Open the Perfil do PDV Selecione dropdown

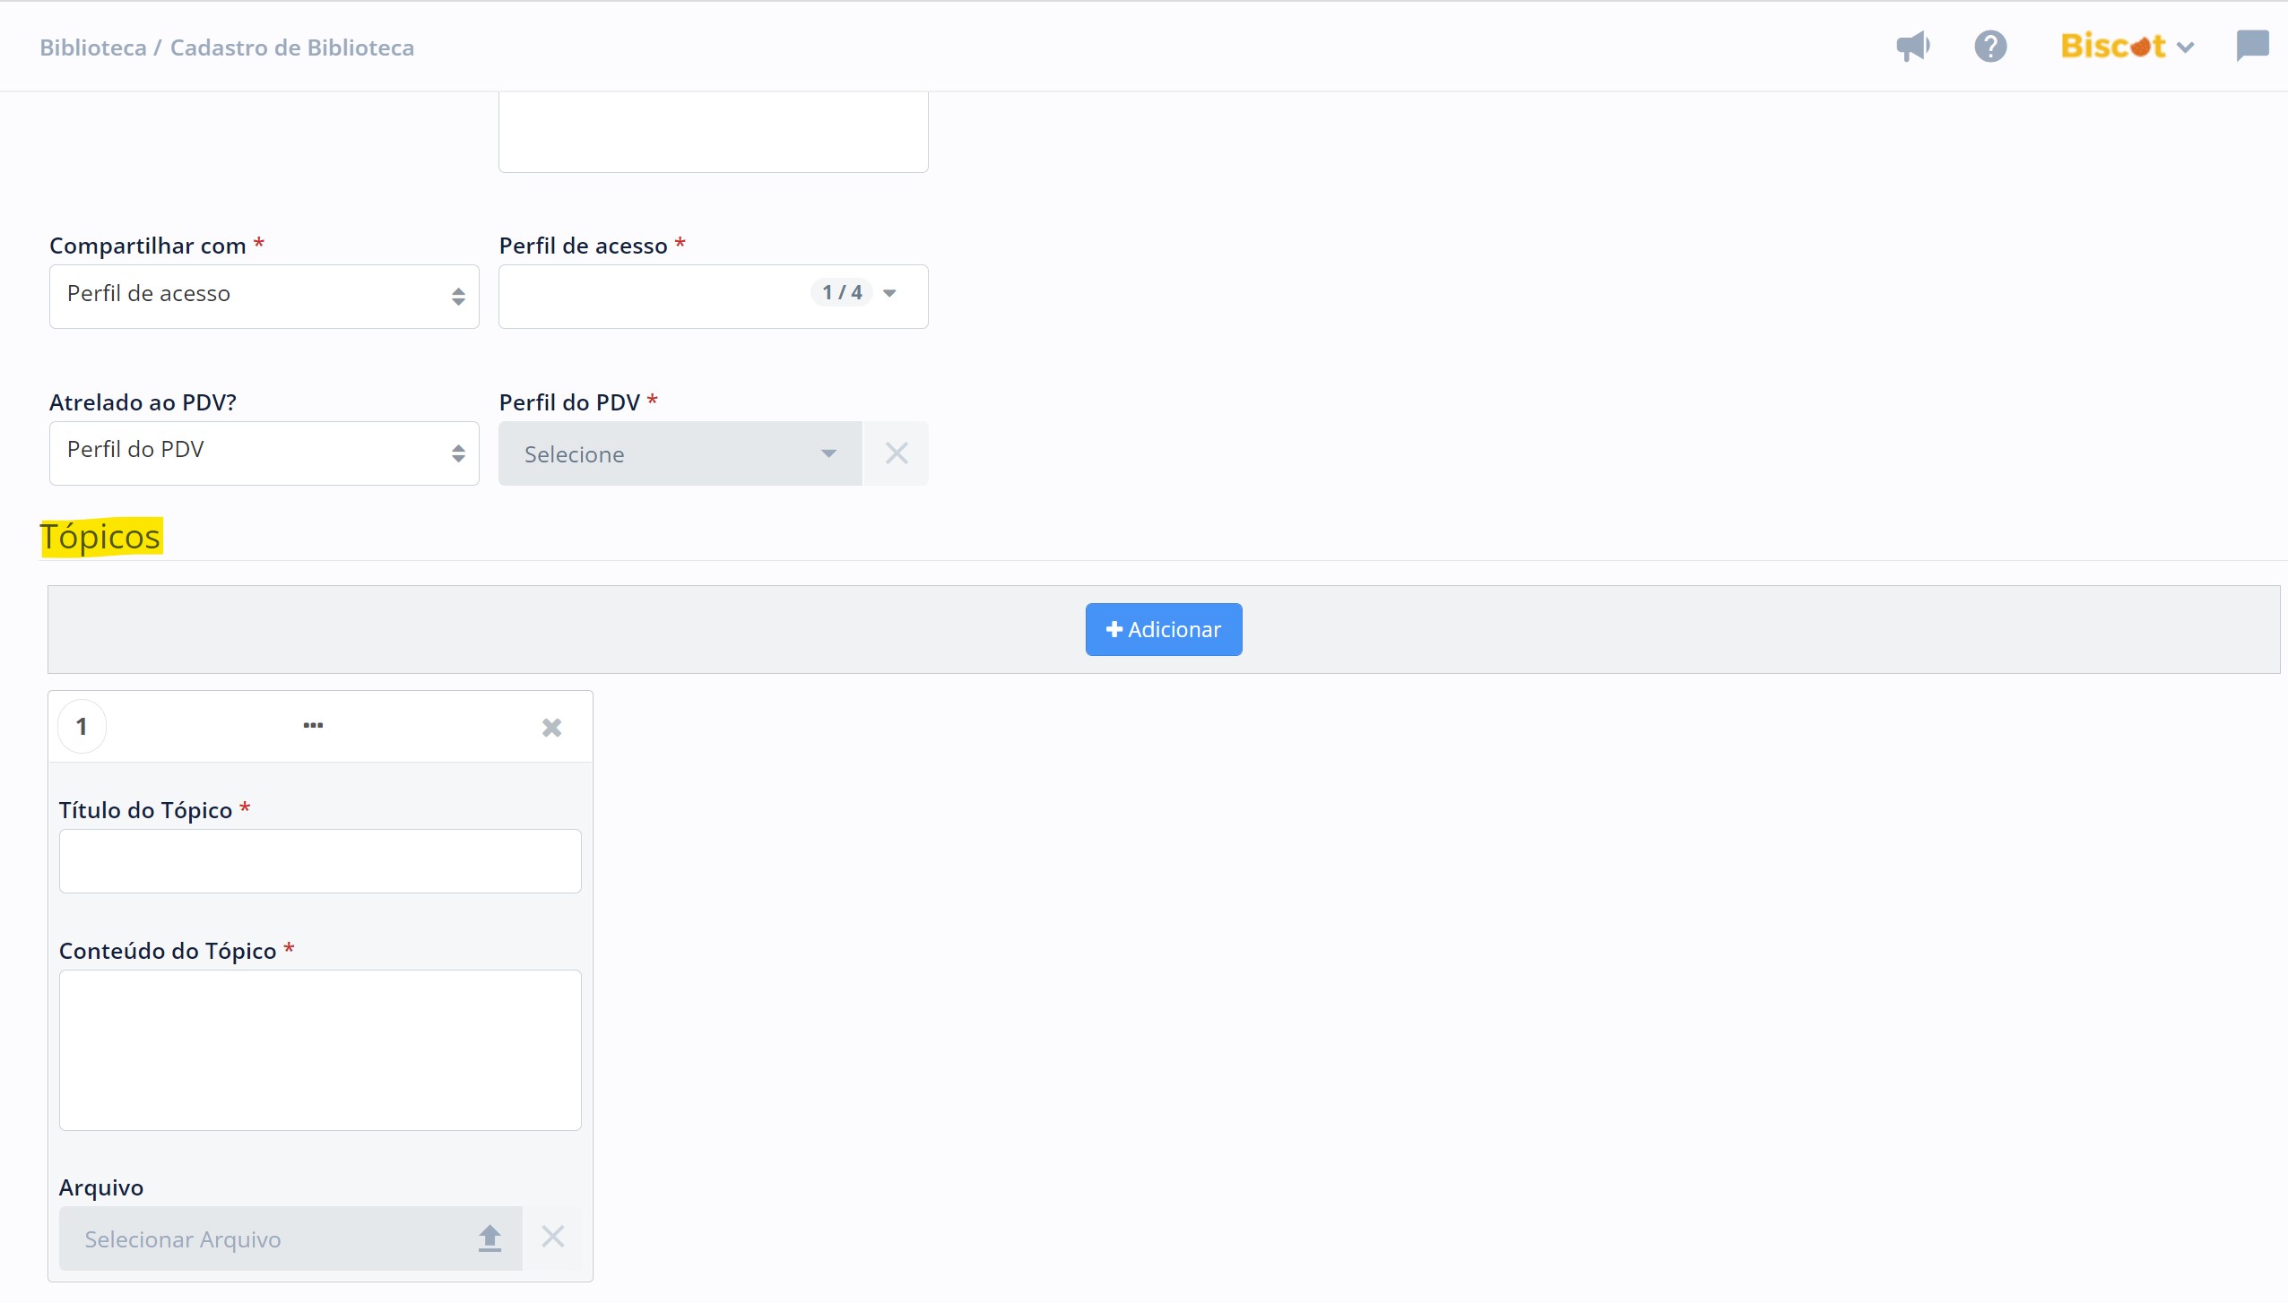click(680, 453)
